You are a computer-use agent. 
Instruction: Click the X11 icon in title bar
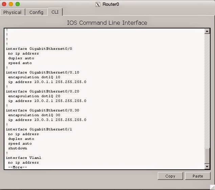point(98,4)
